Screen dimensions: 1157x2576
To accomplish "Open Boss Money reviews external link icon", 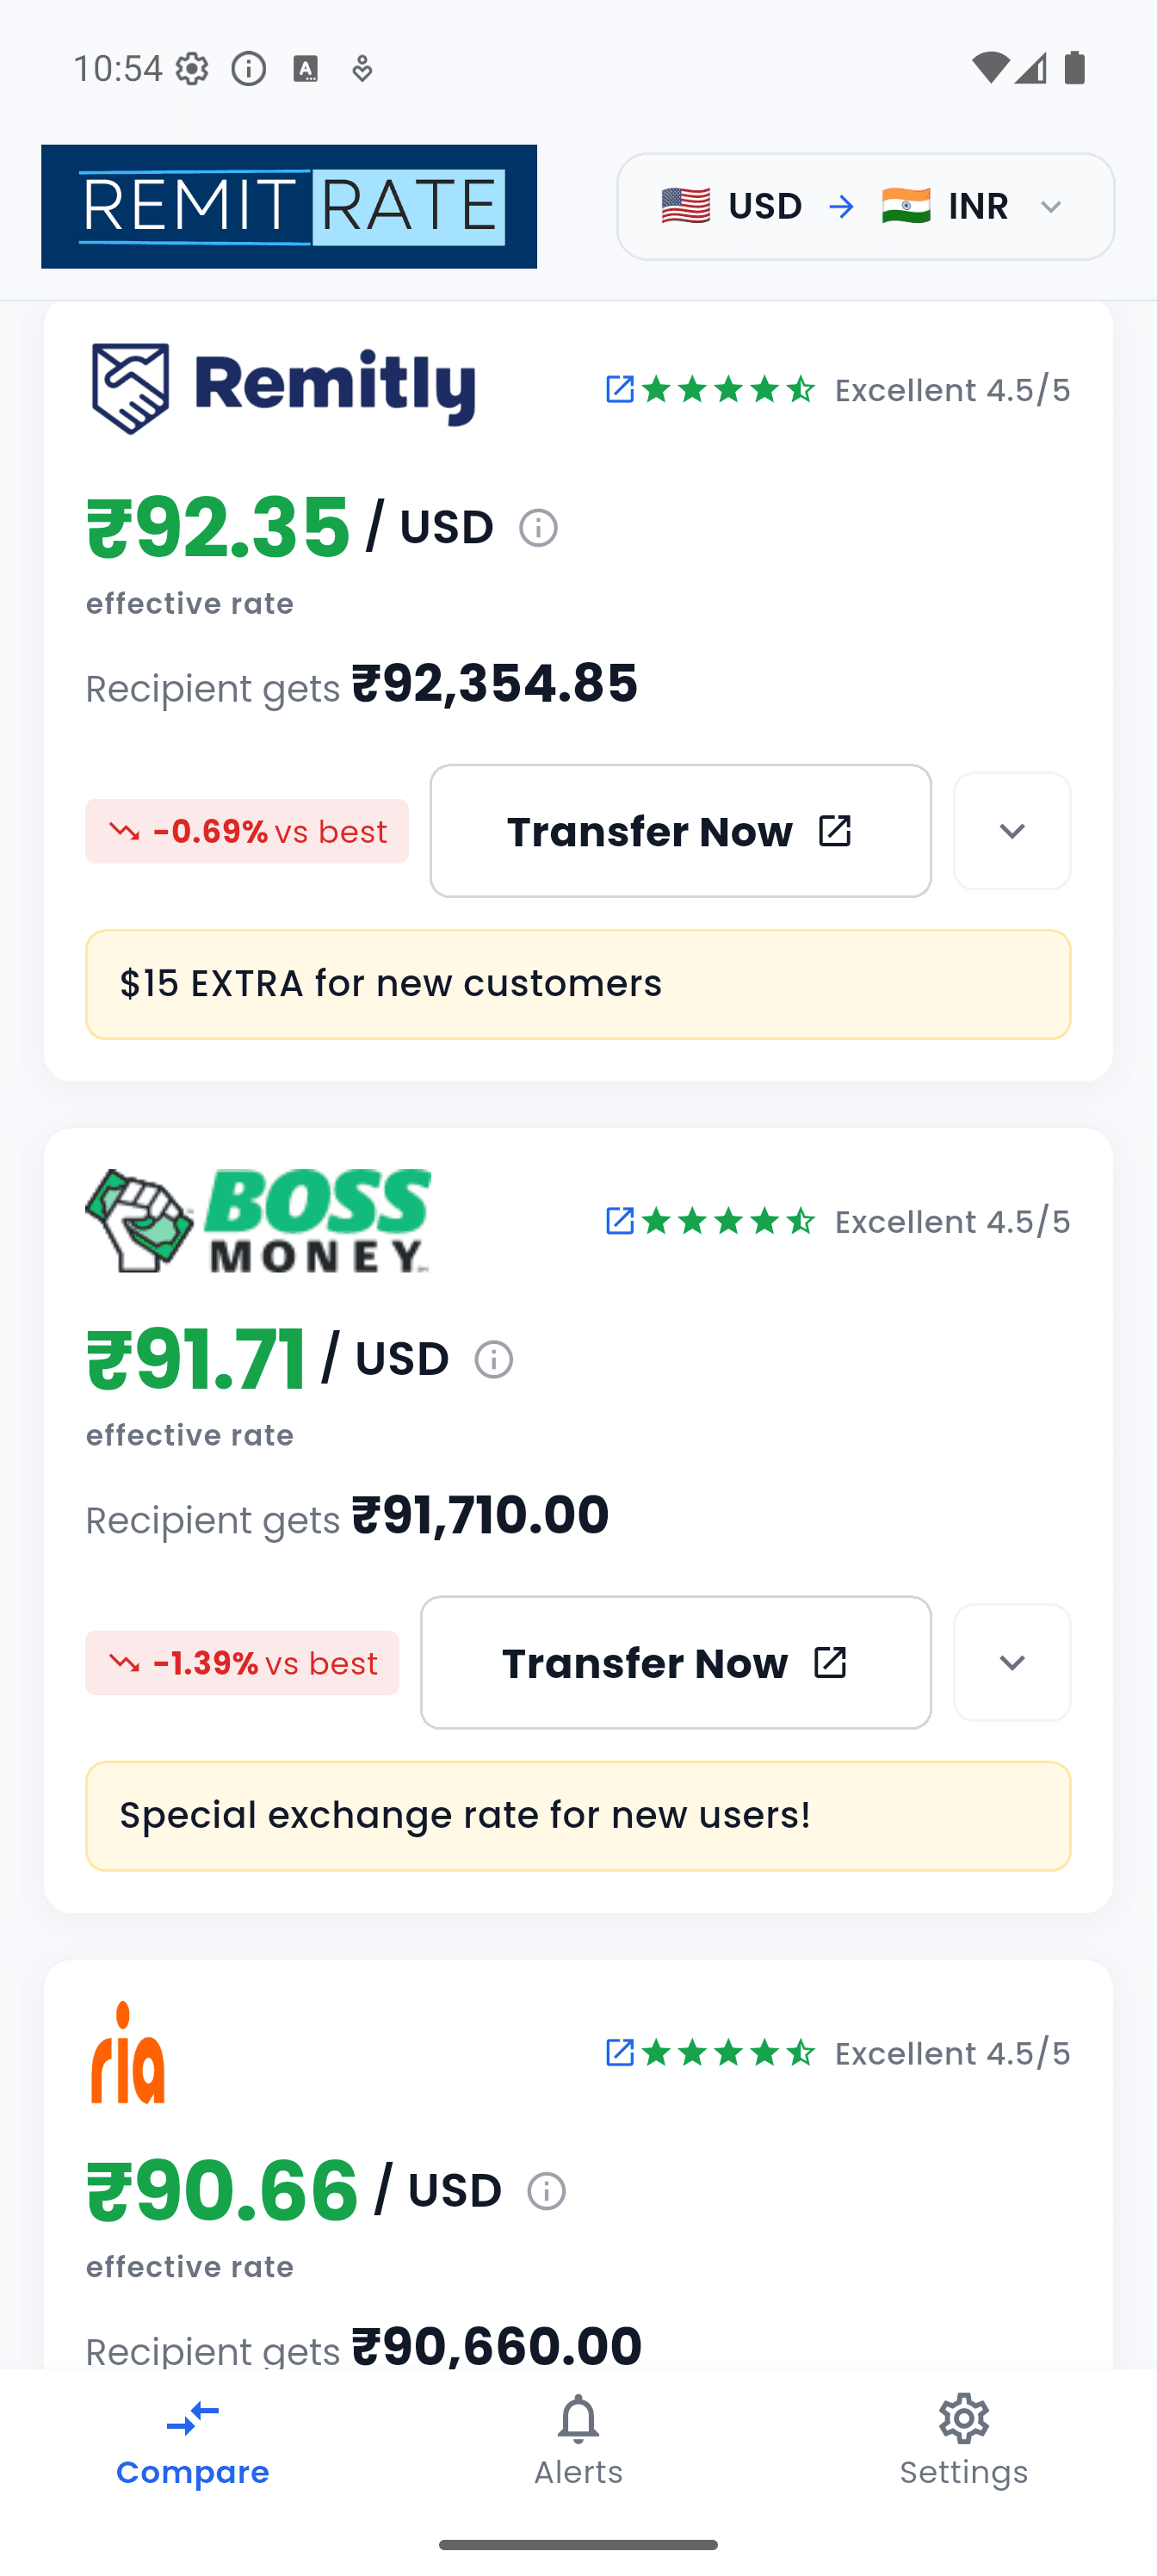I will [x=620, y=1221].
